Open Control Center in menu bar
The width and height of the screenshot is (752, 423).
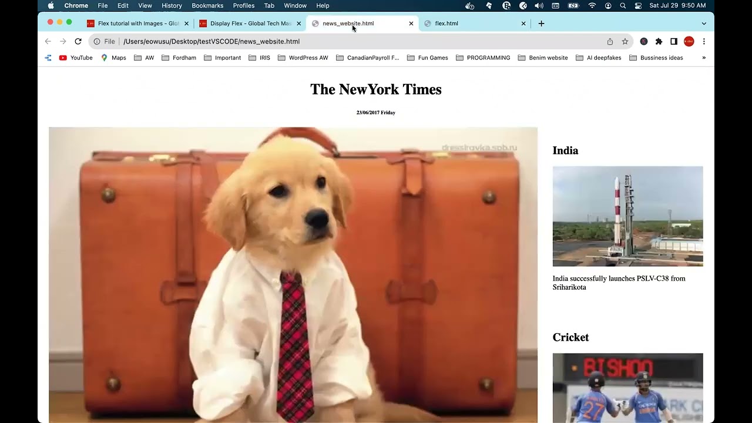(x=638, y=6)
